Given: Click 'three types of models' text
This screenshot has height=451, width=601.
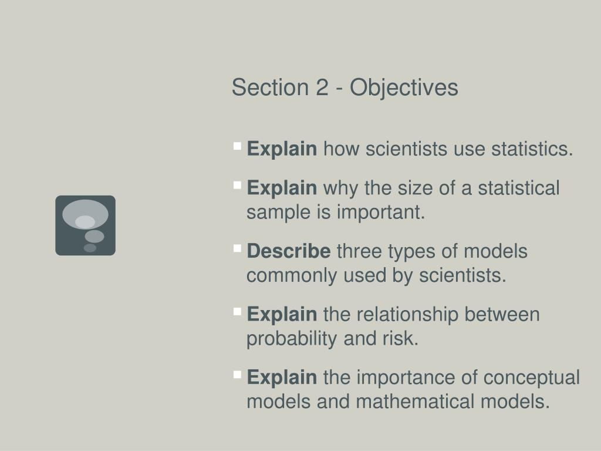Looking at the screenshot, I should (x=432, y=251).
